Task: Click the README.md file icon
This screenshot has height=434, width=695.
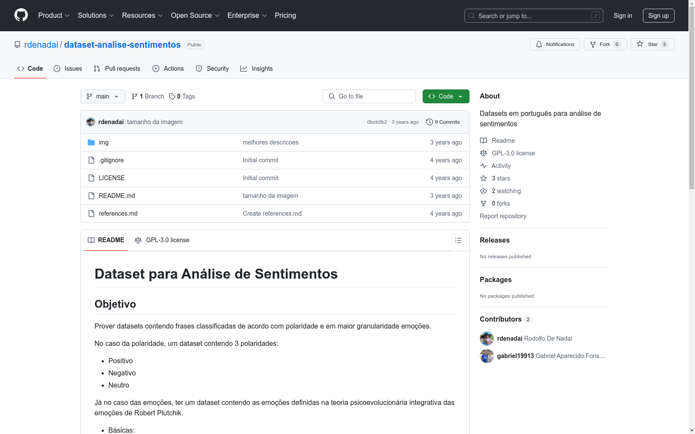Action: coord(91,196)
